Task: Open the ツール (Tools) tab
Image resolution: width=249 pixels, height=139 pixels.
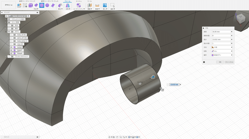Action: 89,1
